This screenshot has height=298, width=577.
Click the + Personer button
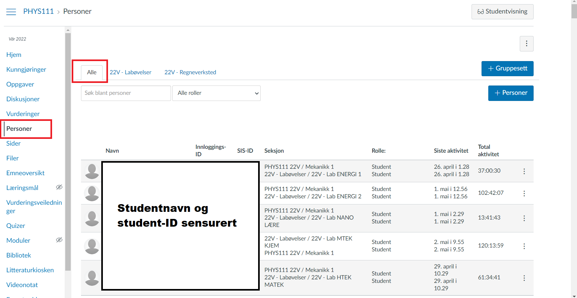[x=511, y=93]
